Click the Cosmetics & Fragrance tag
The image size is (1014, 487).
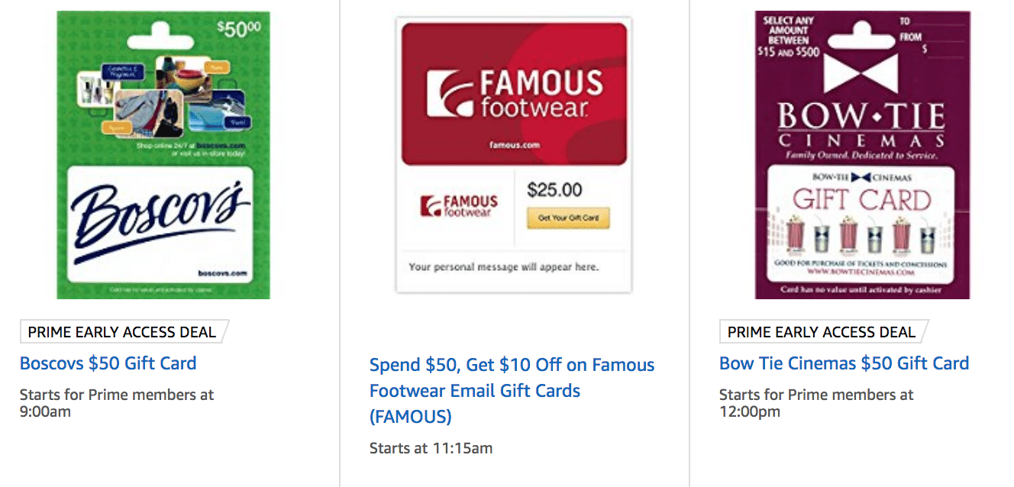coord(124,70)
